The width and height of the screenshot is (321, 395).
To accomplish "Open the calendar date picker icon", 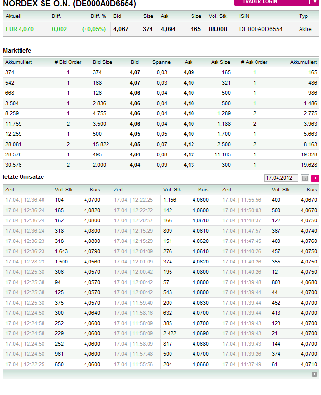I will tap(305, 178).
